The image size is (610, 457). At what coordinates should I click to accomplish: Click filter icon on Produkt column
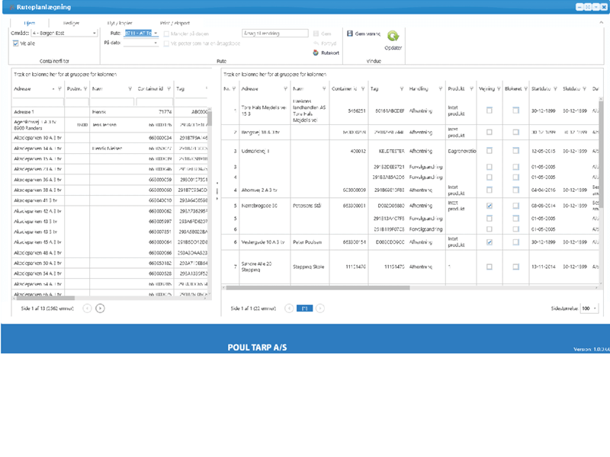473,89
